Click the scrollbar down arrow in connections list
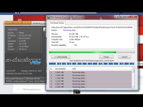The height and width of the screenshot is (107, 143). point(133,86)
